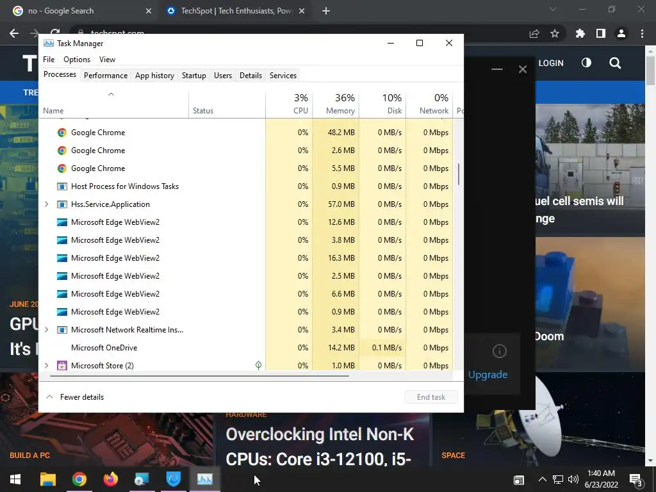Select the Google Chrome row using 5.5 MB
Viewport: 656px width, 492px height.
[x=246, y=168]
